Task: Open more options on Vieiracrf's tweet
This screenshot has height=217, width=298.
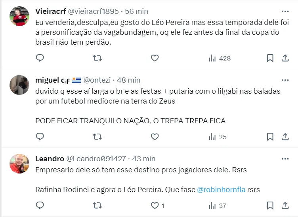Action: pos(285,11)
